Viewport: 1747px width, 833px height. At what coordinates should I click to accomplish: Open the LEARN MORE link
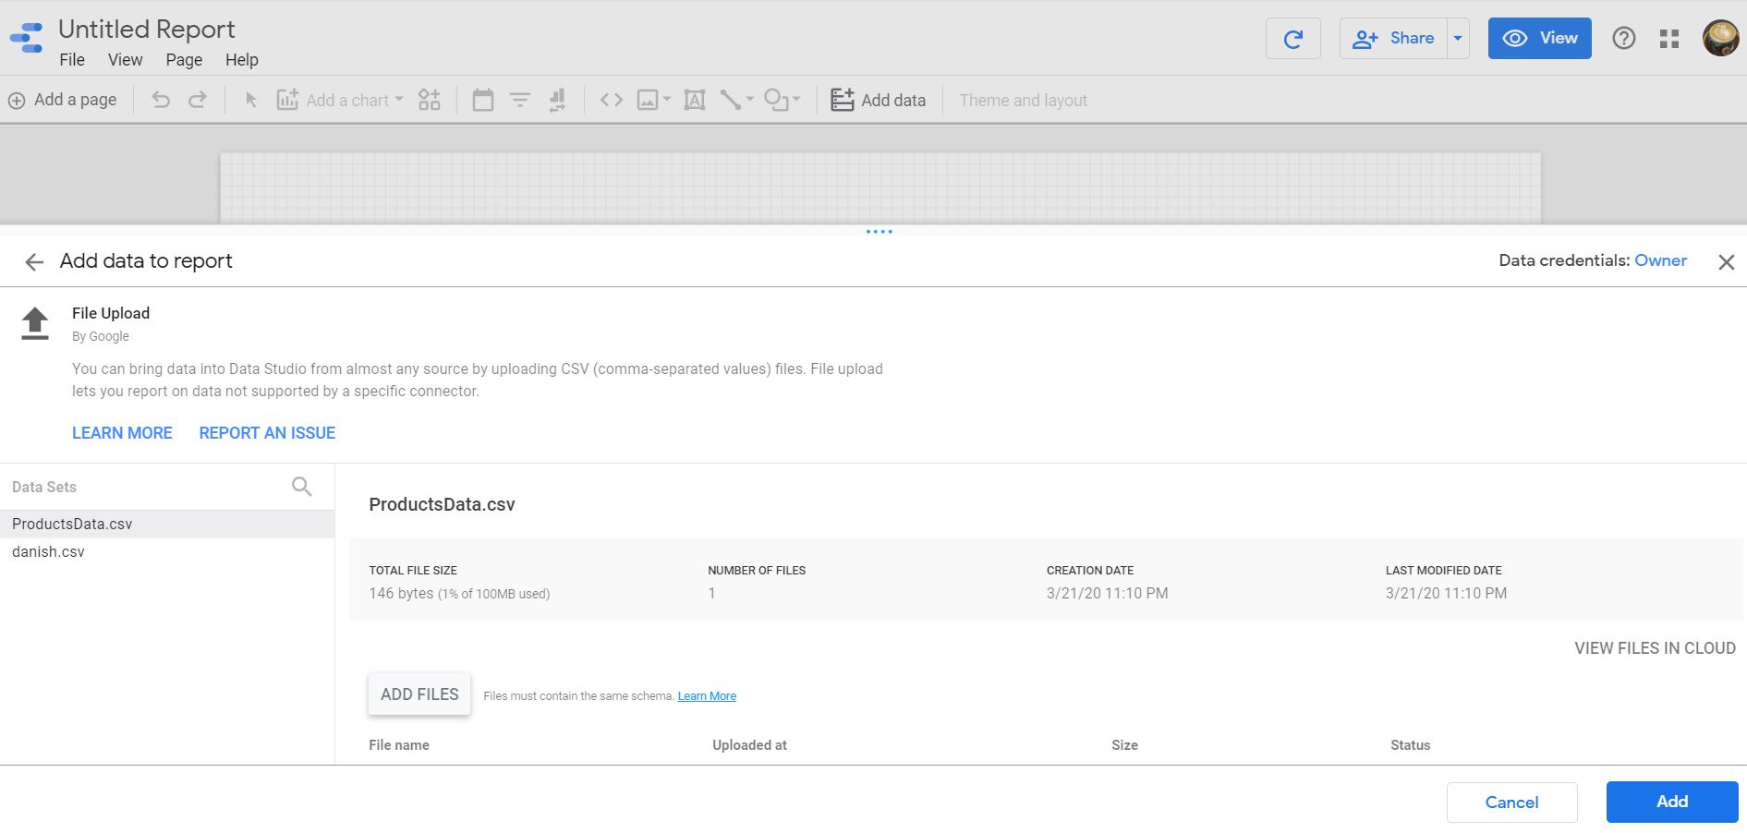coord(122,433)
